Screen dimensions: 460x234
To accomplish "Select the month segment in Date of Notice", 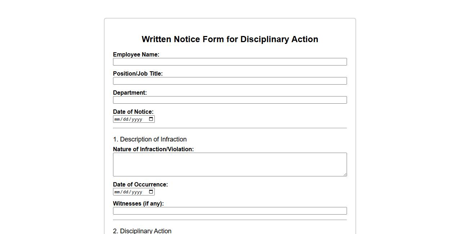I will pos(117,119).
